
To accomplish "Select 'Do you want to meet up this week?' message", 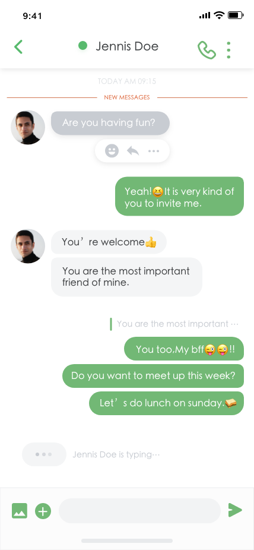I will (153, 375).
